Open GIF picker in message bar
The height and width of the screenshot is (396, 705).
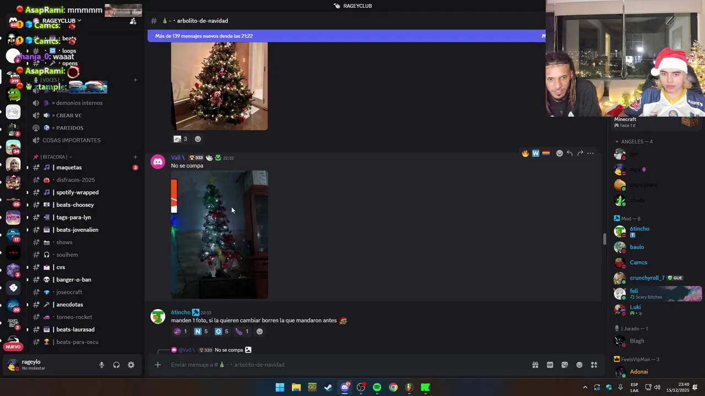click(550, 365)
